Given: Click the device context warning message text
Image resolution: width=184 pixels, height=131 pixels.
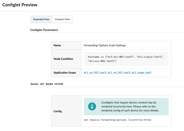Looking at the screenshot, I should point(130,106).
